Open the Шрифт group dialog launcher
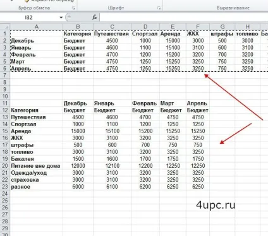Viewport: 268px width, 236px height. coord(159,8)
